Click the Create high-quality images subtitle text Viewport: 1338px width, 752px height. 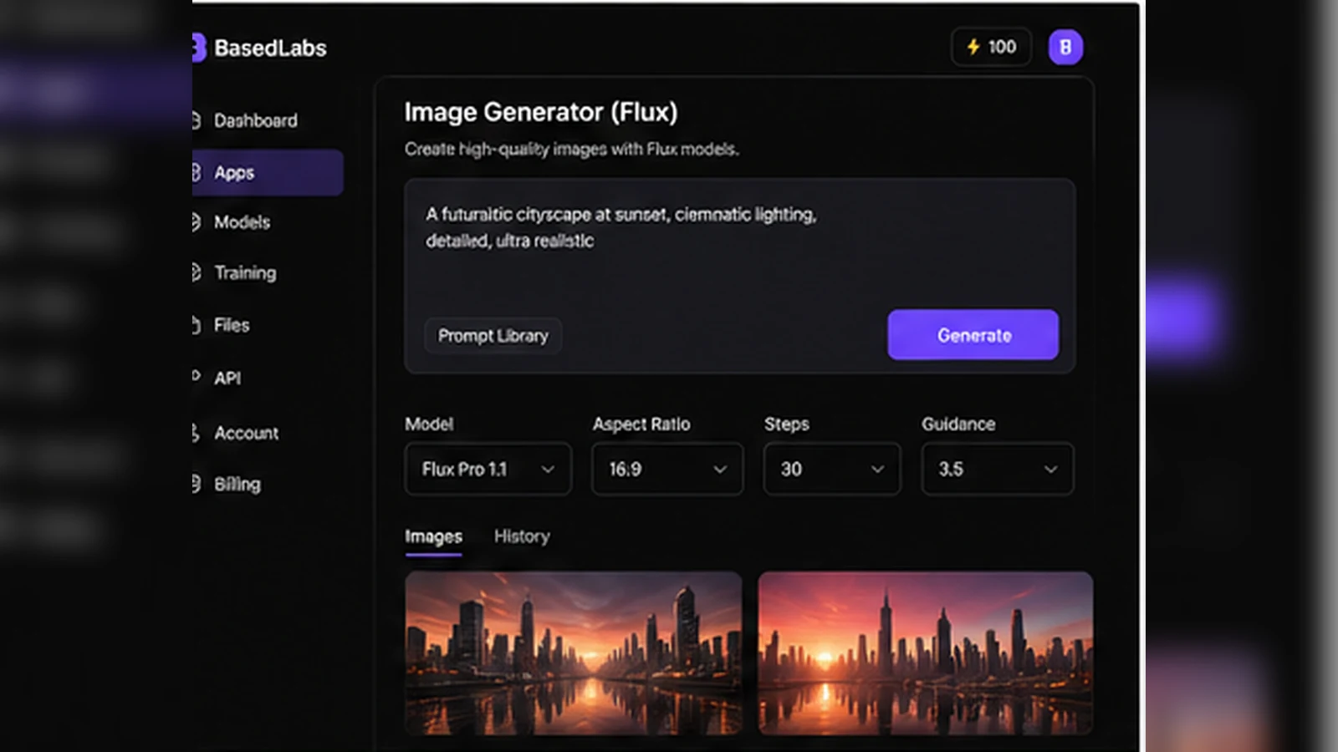tap(572, 150)
